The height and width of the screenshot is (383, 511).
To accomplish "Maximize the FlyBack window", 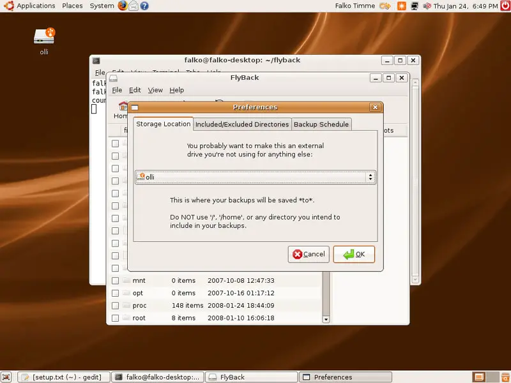I will pos(388,78).
